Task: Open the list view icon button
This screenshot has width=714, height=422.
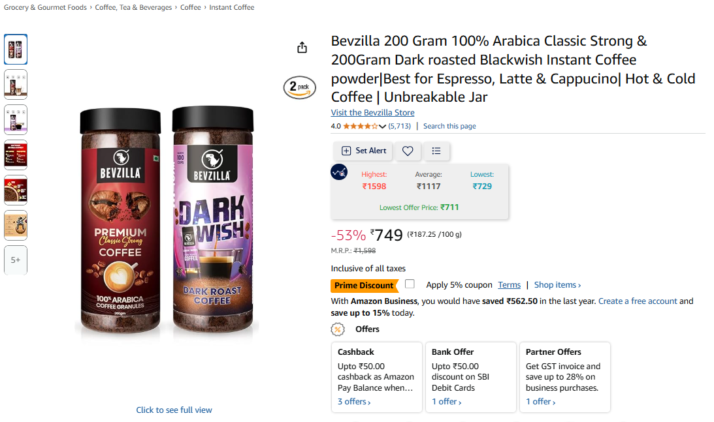Action: pyautogui.click(x=436, y=151)
